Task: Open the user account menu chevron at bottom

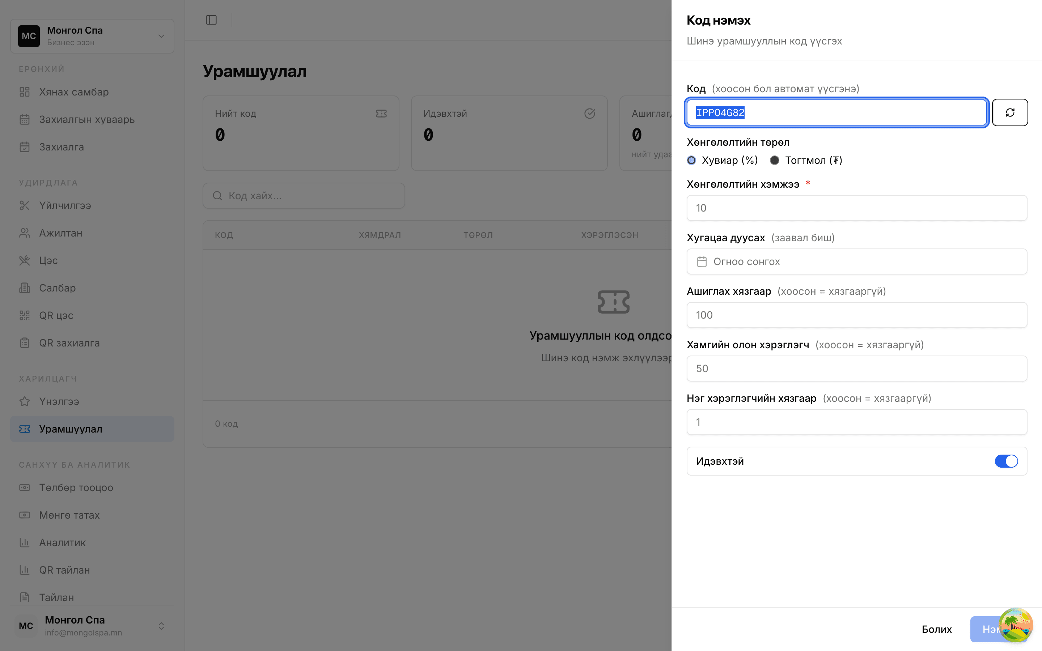Action: [x=161, y=626]
